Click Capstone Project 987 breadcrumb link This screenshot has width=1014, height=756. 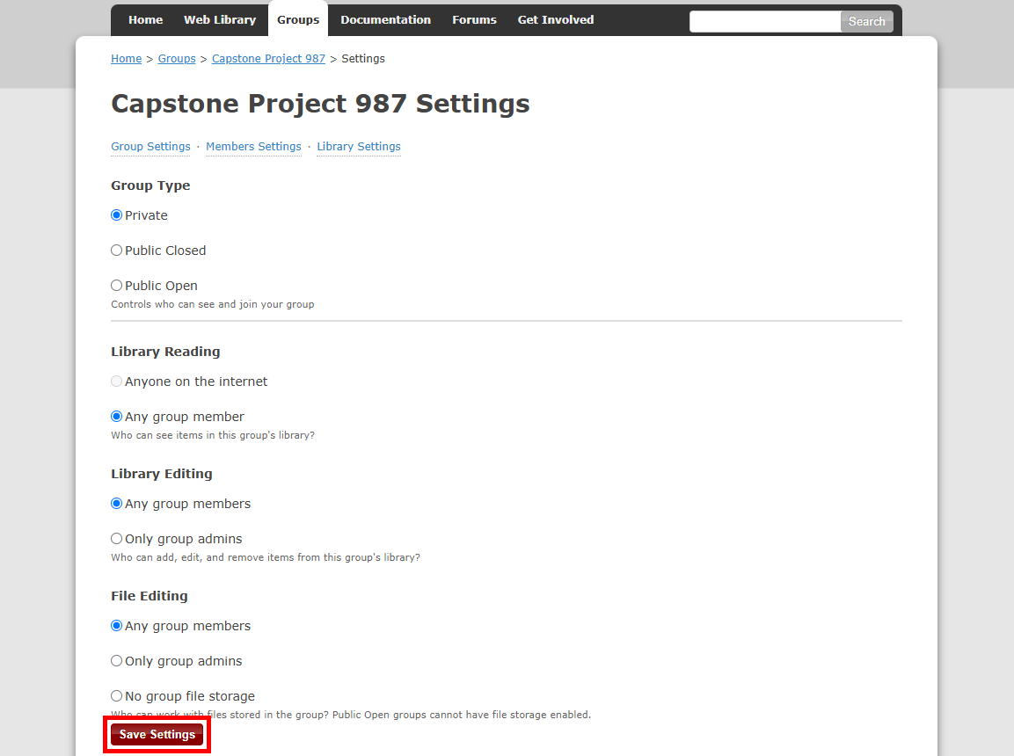[268, 59]
